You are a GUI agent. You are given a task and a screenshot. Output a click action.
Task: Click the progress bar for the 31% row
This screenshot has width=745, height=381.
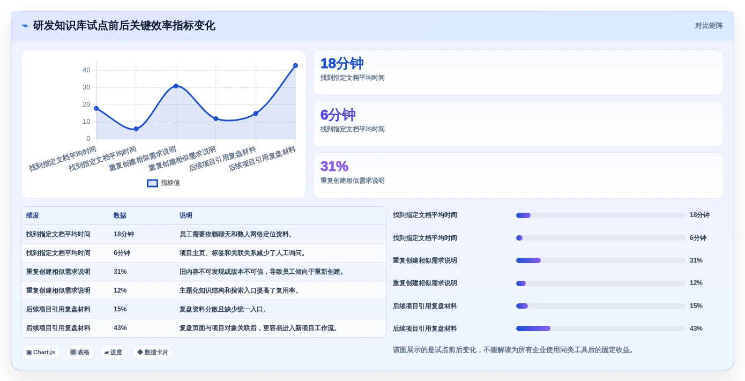pos(600,260)
